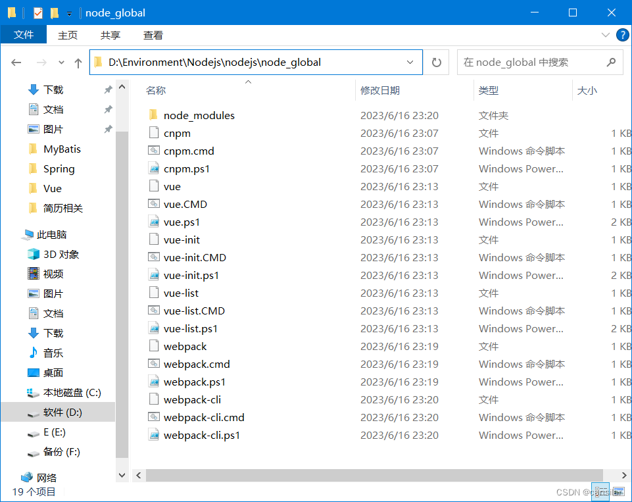Click the back navigation arrow
Viewport: 632px width, 502px height.
pyautogui.click(x=16, y=62)
